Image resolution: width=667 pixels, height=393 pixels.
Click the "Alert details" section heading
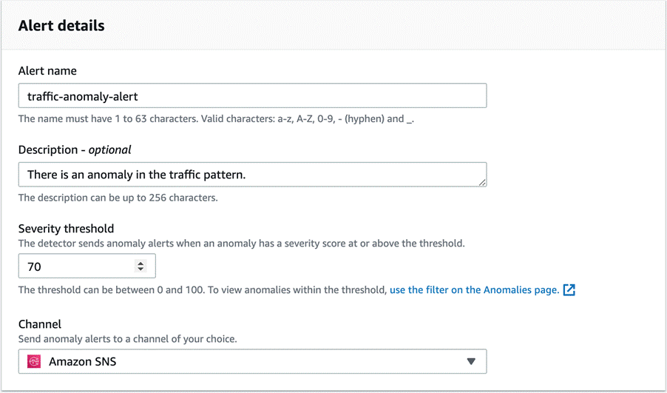click(61, 26)
